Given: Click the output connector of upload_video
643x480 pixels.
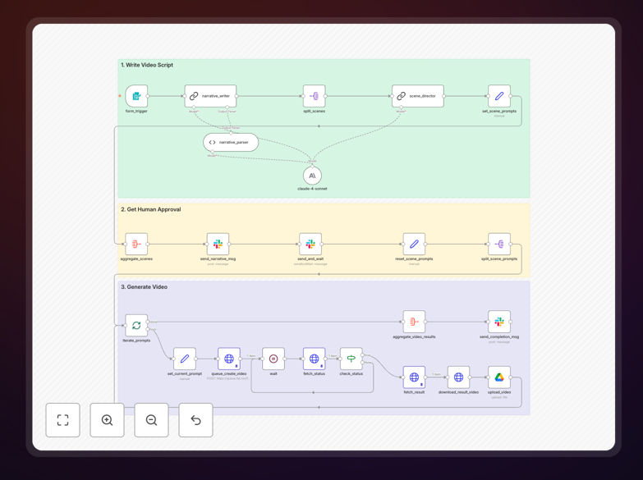Looking at the screenshot, I should [x=511, y=377].
